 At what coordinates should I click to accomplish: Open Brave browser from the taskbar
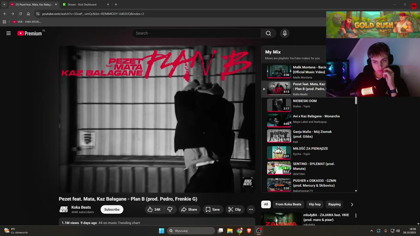249,231
